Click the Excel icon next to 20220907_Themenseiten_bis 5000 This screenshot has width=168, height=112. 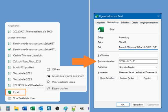[x=10, y=32]
